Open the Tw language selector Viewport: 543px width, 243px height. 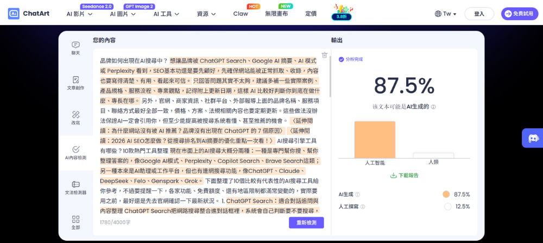click(445, 14)
